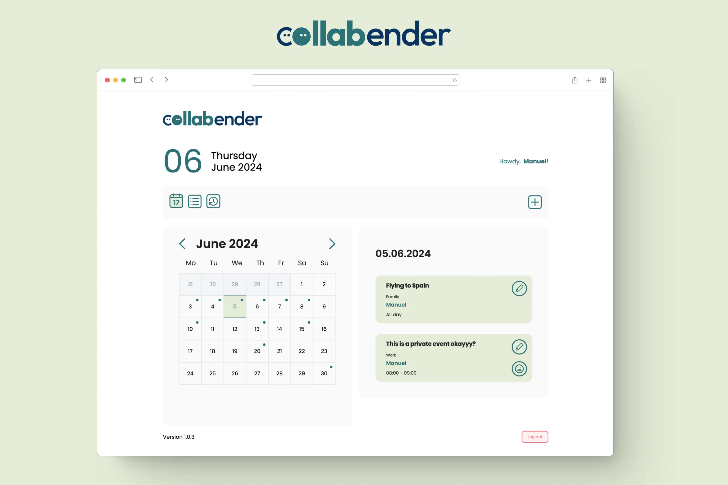
Task: Click the add new event button
Action: click(x=534, y=201)
